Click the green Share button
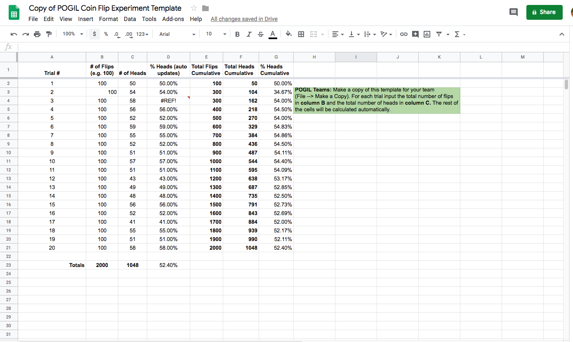This screenshot has height=342, width=573. pyautogui.click(x=544, y=12)
